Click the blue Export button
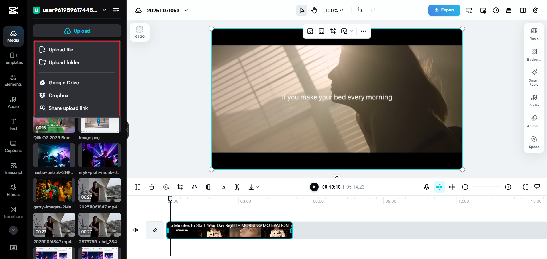The height and width of the screenshot is (259, 547). click(444, 10)
